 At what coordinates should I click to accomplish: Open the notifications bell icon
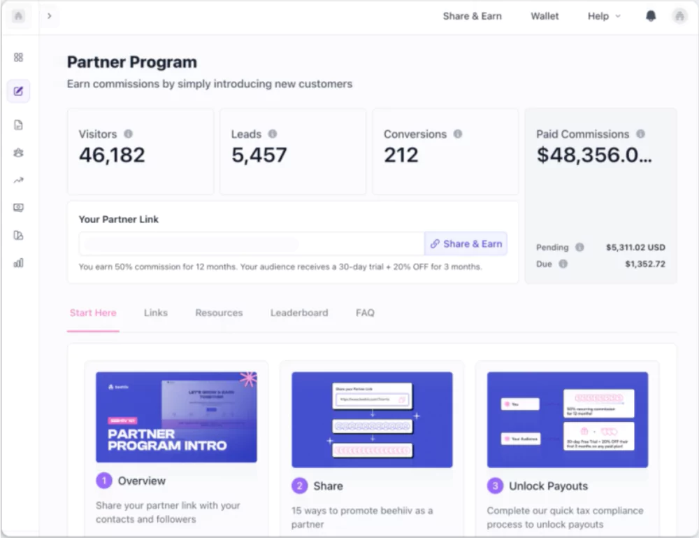coord(651,16)
